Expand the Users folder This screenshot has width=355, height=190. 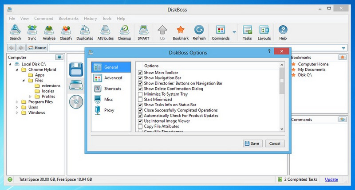[17, 107]
